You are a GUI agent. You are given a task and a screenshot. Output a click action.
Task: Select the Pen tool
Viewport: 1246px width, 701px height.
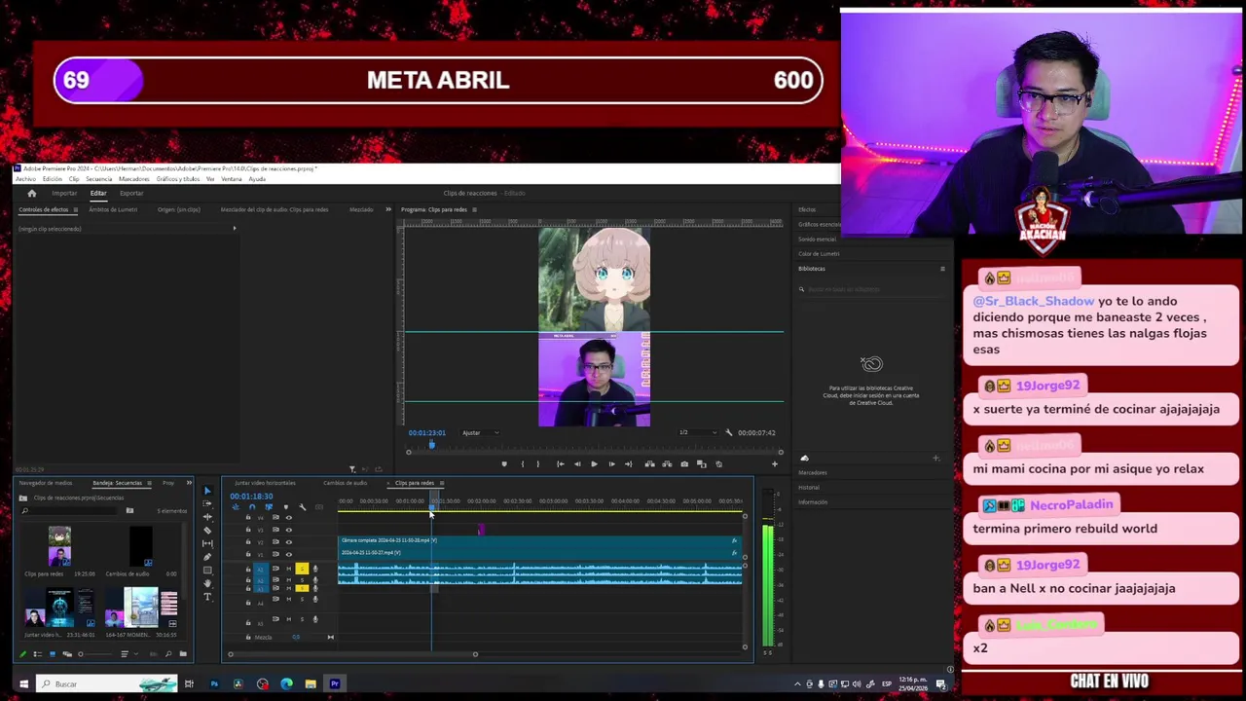pyautogui.click(x=207, y=557)
